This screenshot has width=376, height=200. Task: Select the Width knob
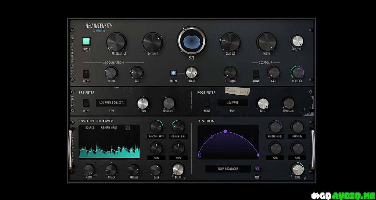[267, 42]
